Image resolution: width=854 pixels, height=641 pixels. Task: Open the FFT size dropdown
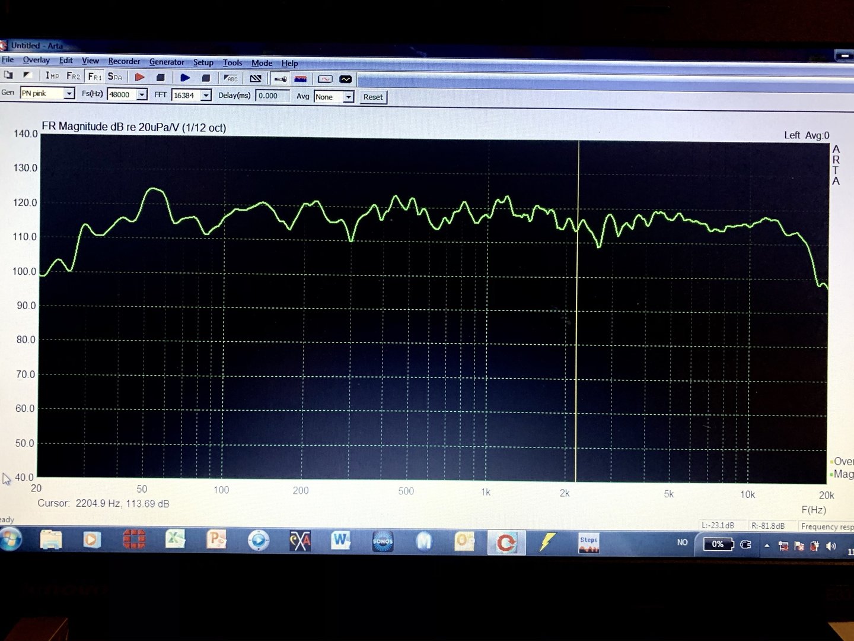point(206,95)
